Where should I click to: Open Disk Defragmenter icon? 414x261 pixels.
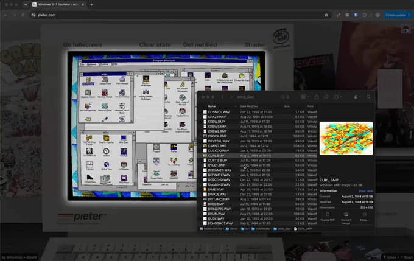[x=88, y=108]
